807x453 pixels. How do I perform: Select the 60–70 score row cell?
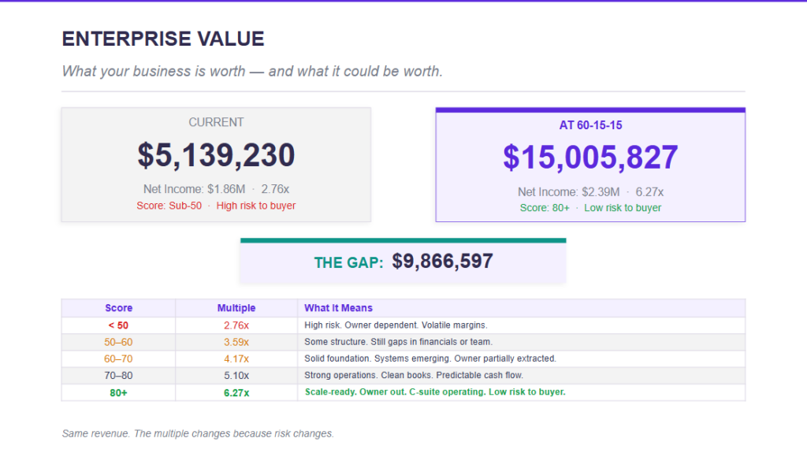pyautogui.click(x=118, y=358)
